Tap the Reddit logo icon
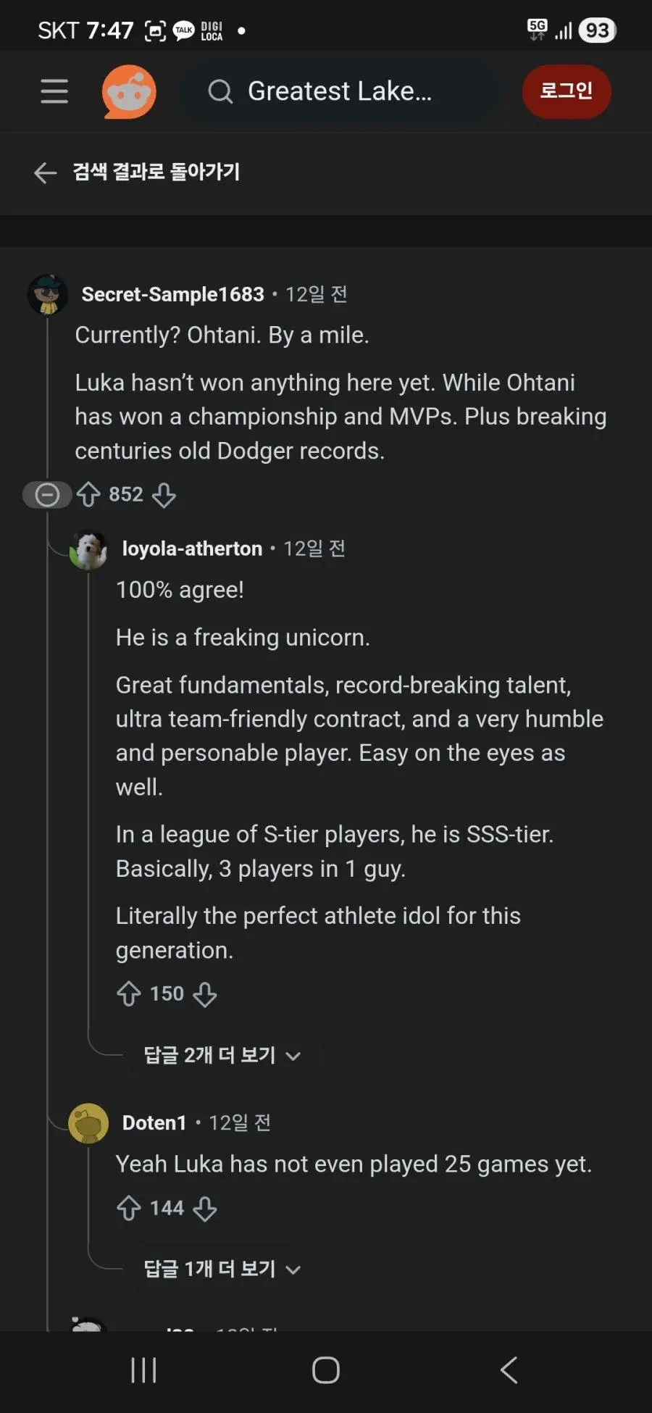Image resolution: width=652 pixels, height=1413 pixels. click(129, 91)
